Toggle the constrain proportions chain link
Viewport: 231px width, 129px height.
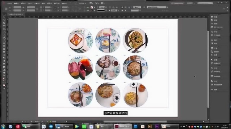pyautogui.click(x=37, y=9)
